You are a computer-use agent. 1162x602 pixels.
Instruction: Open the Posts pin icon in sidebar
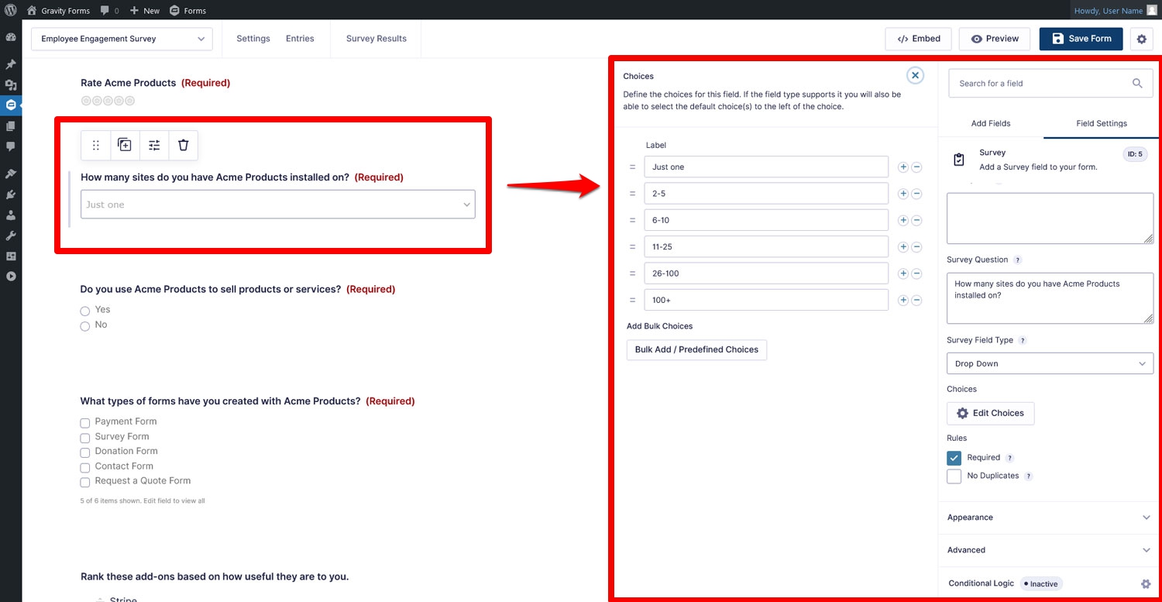click(11, 64)
